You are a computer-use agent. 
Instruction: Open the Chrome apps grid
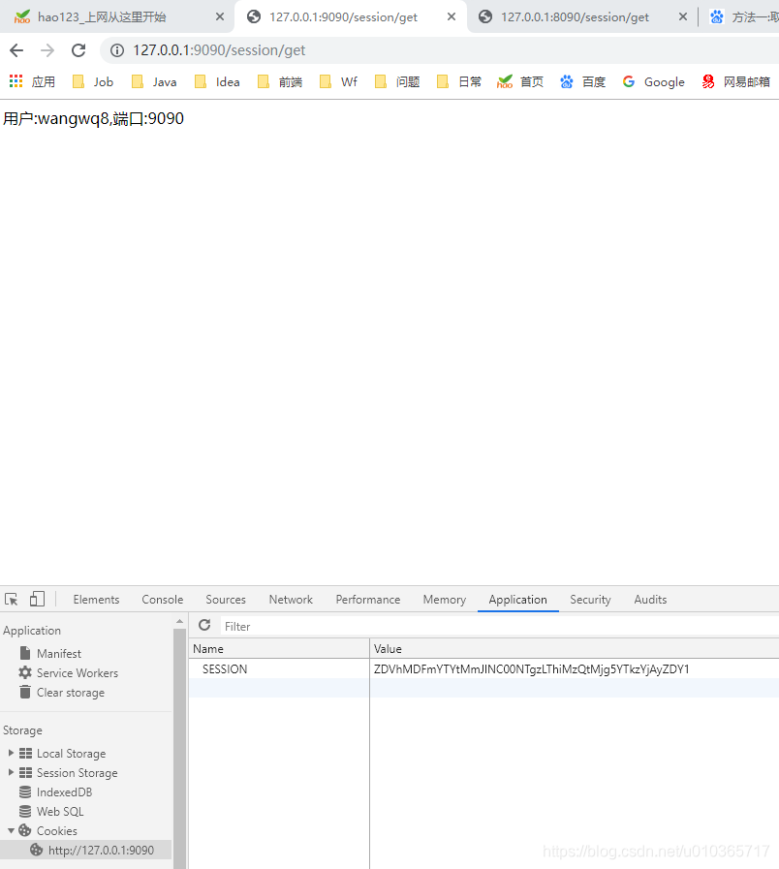tap(16, 81)
